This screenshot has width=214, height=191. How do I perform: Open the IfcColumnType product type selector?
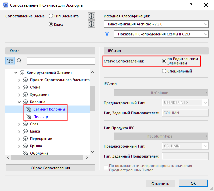161,136
